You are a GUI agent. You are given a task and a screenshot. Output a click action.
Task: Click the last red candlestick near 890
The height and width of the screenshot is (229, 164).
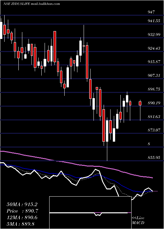click(140, 103)
